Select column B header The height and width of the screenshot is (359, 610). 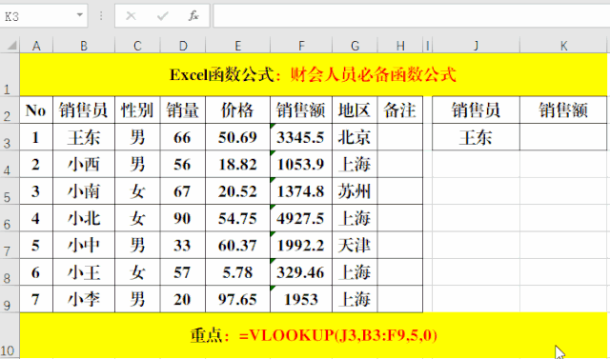[84, 46]
